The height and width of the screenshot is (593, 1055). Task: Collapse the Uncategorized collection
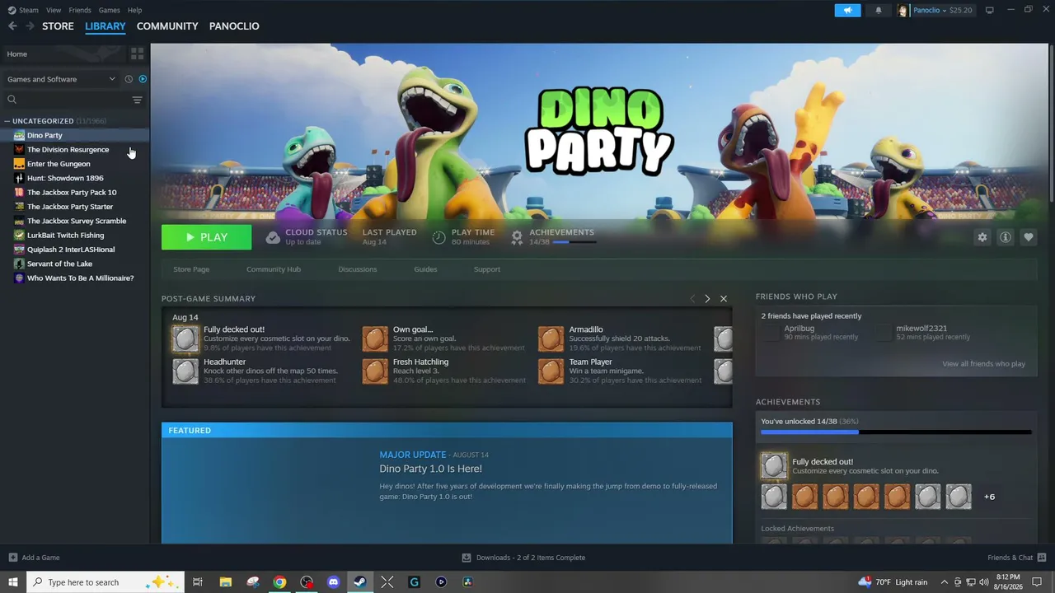(x=7, y=121)
